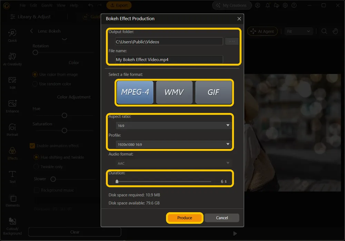Open the Edit menu

tap(33, 5)
